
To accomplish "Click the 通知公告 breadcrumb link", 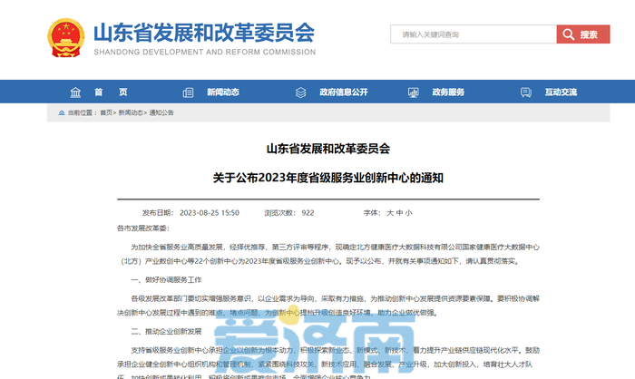I will [161, 113].
